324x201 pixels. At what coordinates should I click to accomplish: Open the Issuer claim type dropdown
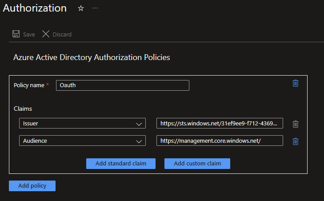pos(82,123)
